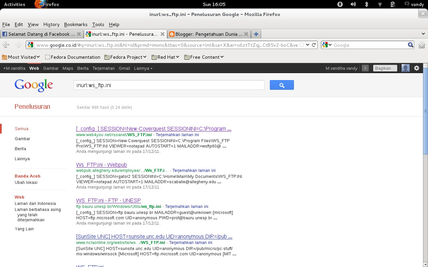Viewport: 428px width, 267px height.
Task: Go to Maps in Google top bar
Action: coord(68,68)
